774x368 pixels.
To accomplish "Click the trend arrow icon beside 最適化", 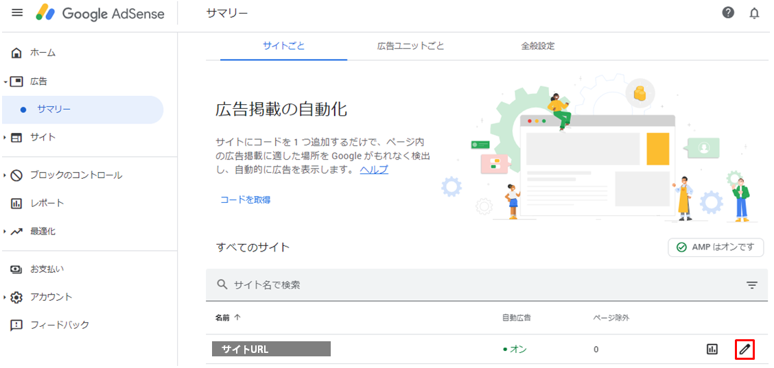I will pyautogui.click(x=16, y=232).
